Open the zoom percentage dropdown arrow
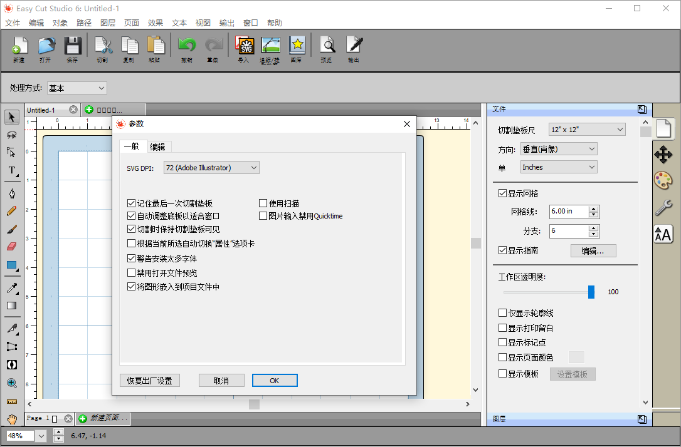Screen dimensions: 681x447 (41, 436)
